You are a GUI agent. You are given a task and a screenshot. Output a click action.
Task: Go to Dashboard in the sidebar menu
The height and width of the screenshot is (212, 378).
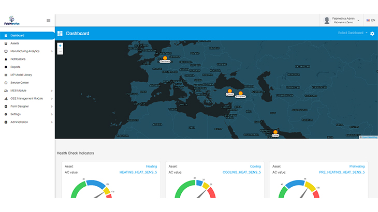click(27, 36)
